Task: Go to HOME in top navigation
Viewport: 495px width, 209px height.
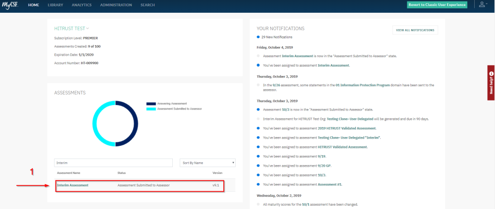Action: click(x=34, y=5)
